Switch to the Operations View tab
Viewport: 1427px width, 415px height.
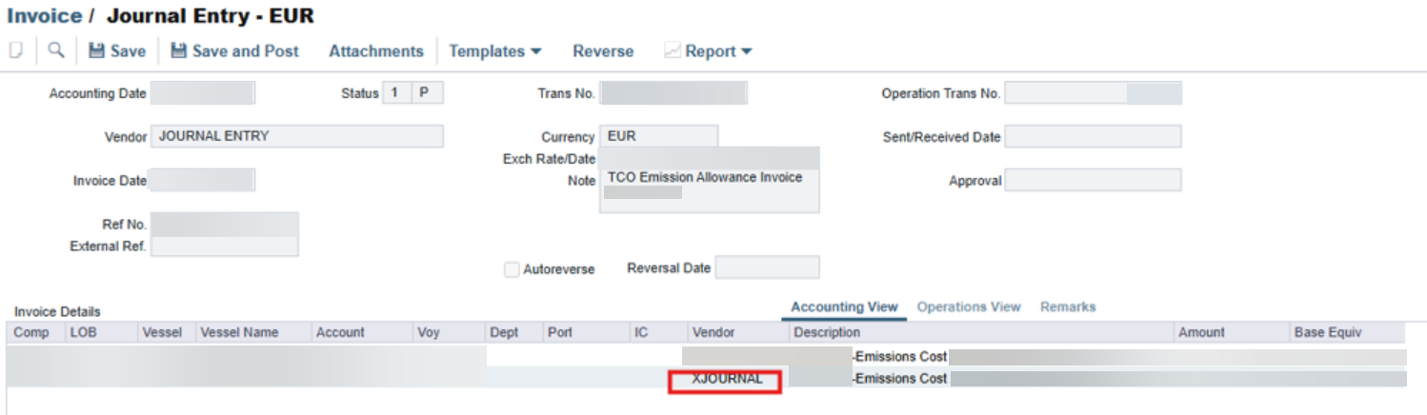click(x=968, y=306)
